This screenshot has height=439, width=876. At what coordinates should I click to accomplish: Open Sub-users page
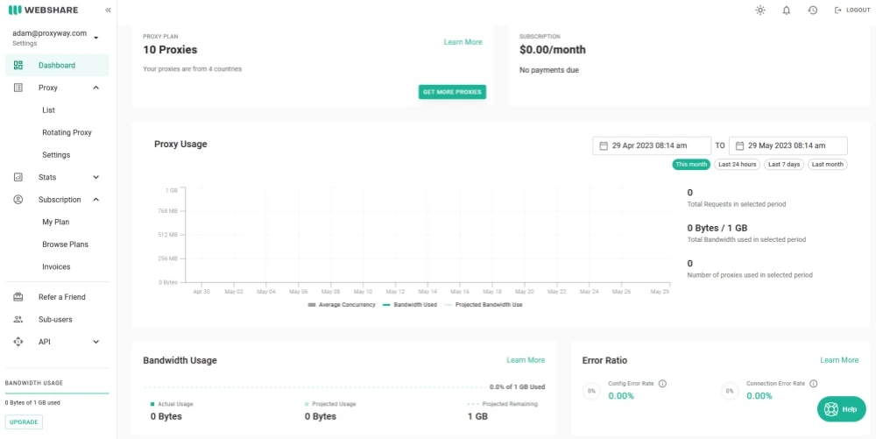click(x=55, y=320)
